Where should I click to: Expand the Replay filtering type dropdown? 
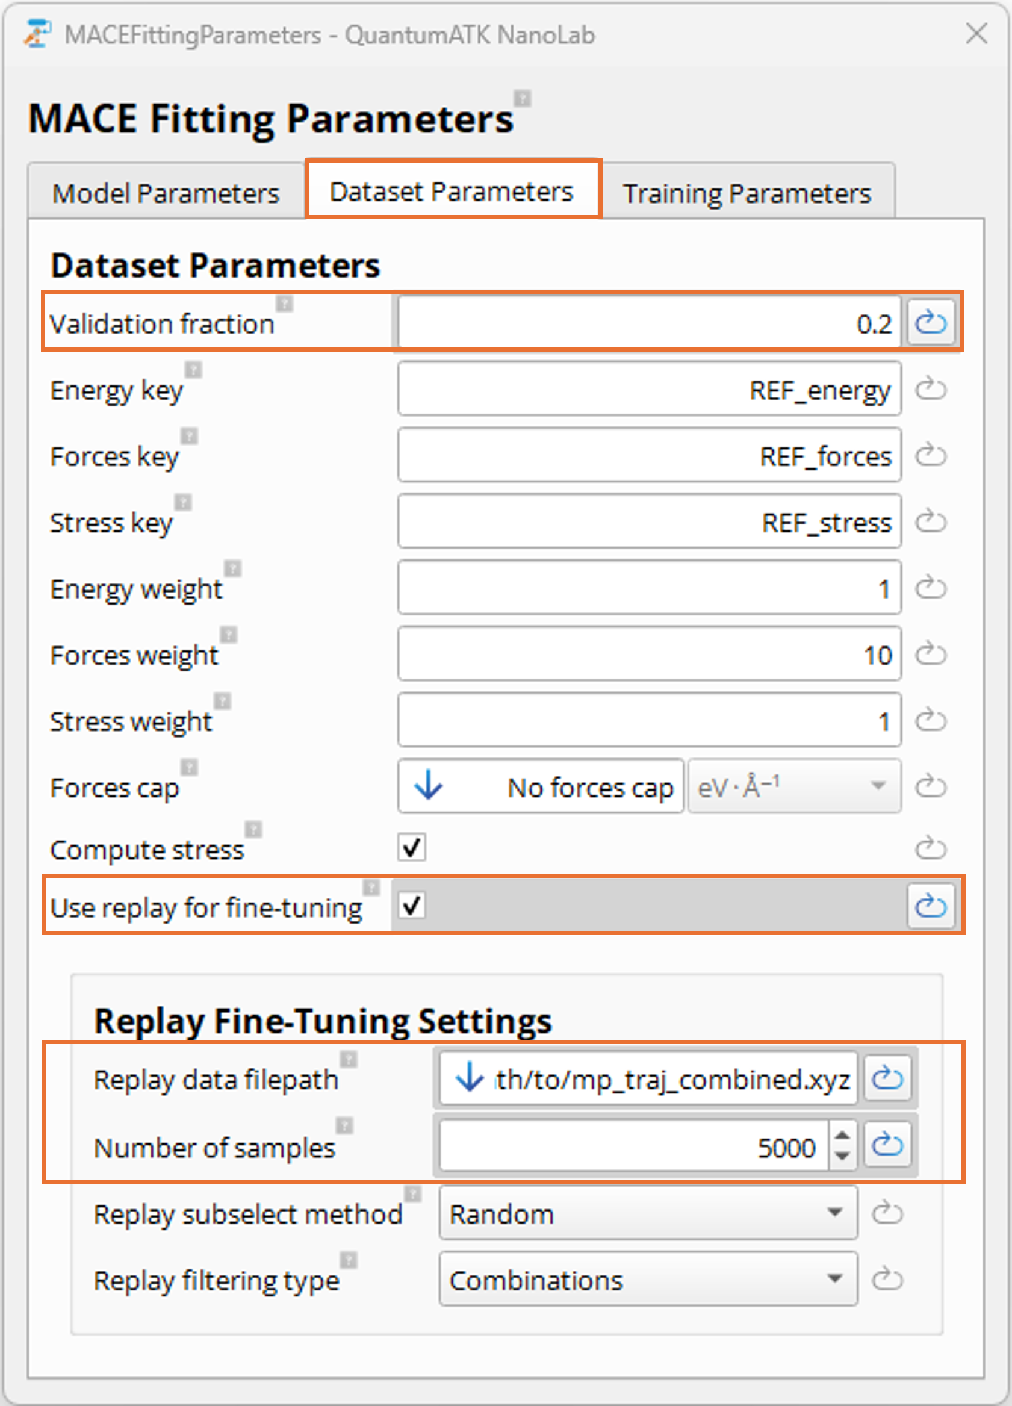648,1280
